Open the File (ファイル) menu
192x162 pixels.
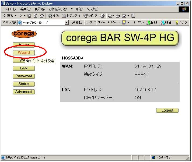point(9,9)
